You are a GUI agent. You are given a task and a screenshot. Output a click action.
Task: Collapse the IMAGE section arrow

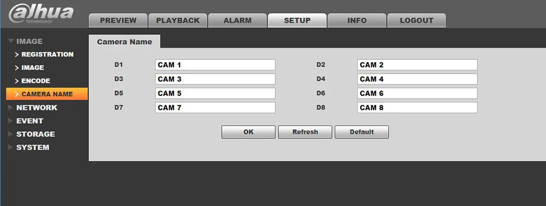tap(11, 41)
